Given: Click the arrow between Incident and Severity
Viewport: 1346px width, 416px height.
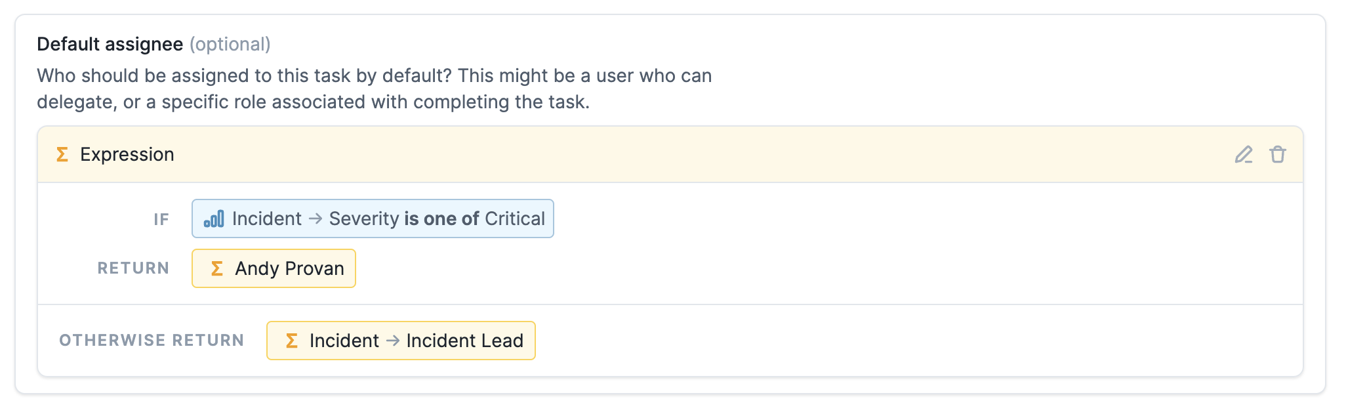Looking at the screenshot, I should [x=316, y=218].
